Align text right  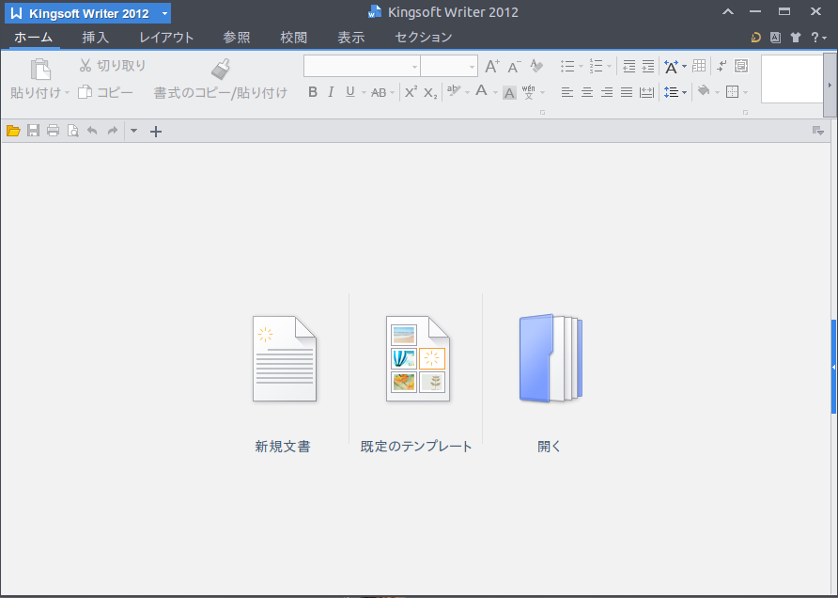pyautogui.click(x=607, y=92)
